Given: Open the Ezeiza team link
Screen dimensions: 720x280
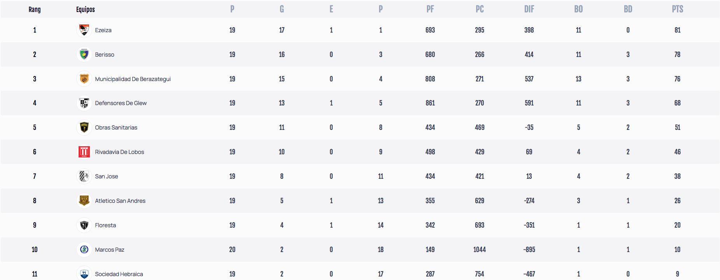Looking at the screenshot, I should click(103, 30).
